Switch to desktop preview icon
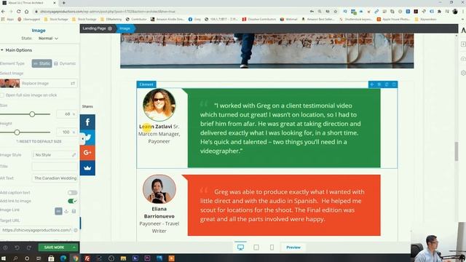466x262 pixels. (x=240, y=247)
